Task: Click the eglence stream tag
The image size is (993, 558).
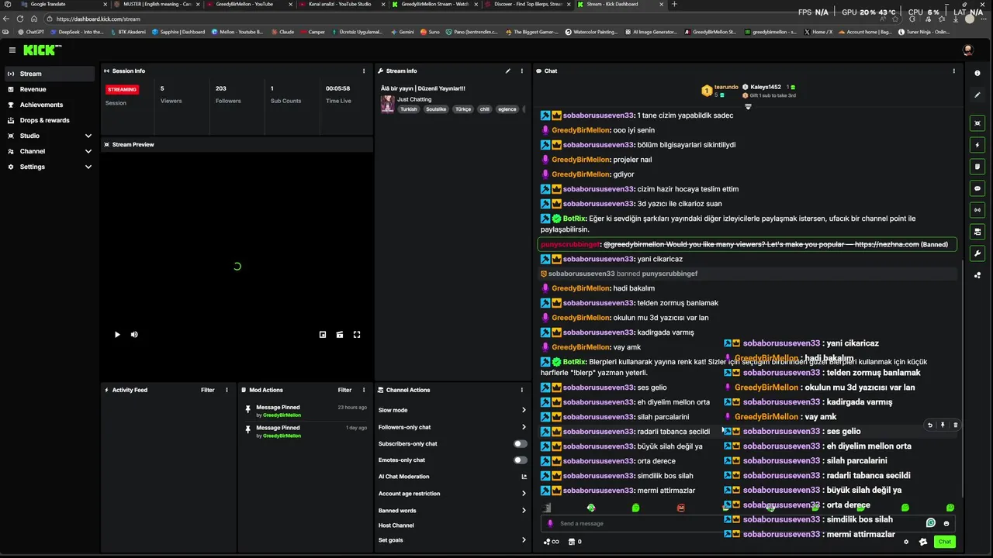Action: pos(507,109)
